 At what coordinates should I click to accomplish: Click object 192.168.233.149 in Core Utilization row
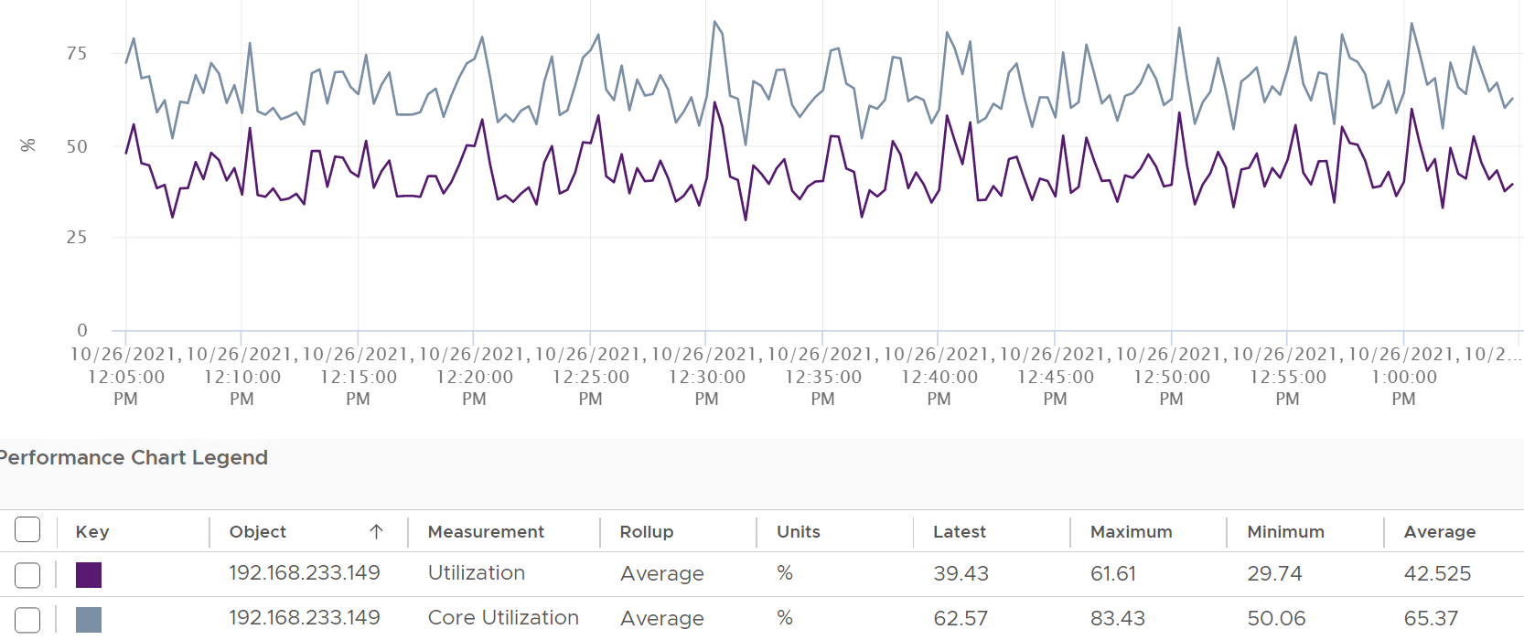tap(305, 618)
